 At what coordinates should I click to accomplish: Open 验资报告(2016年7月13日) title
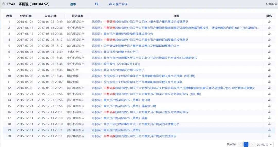click(116, 64)
